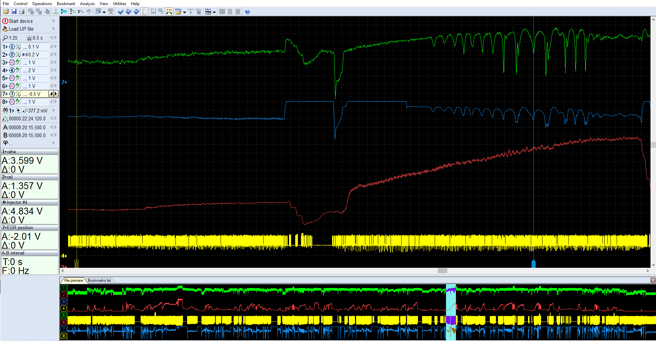Image resolution: width=656 pixels, height=341 pixels.
Task: Click blue cursor marker handle at bottom
Action: (x=533, y=264)
